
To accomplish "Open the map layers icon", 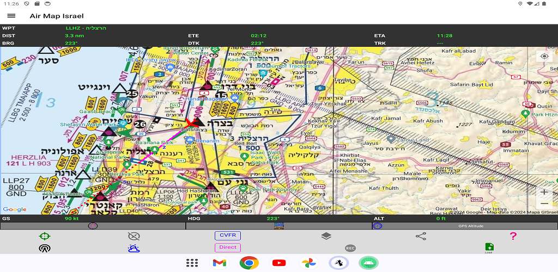I will click(326, 236).
